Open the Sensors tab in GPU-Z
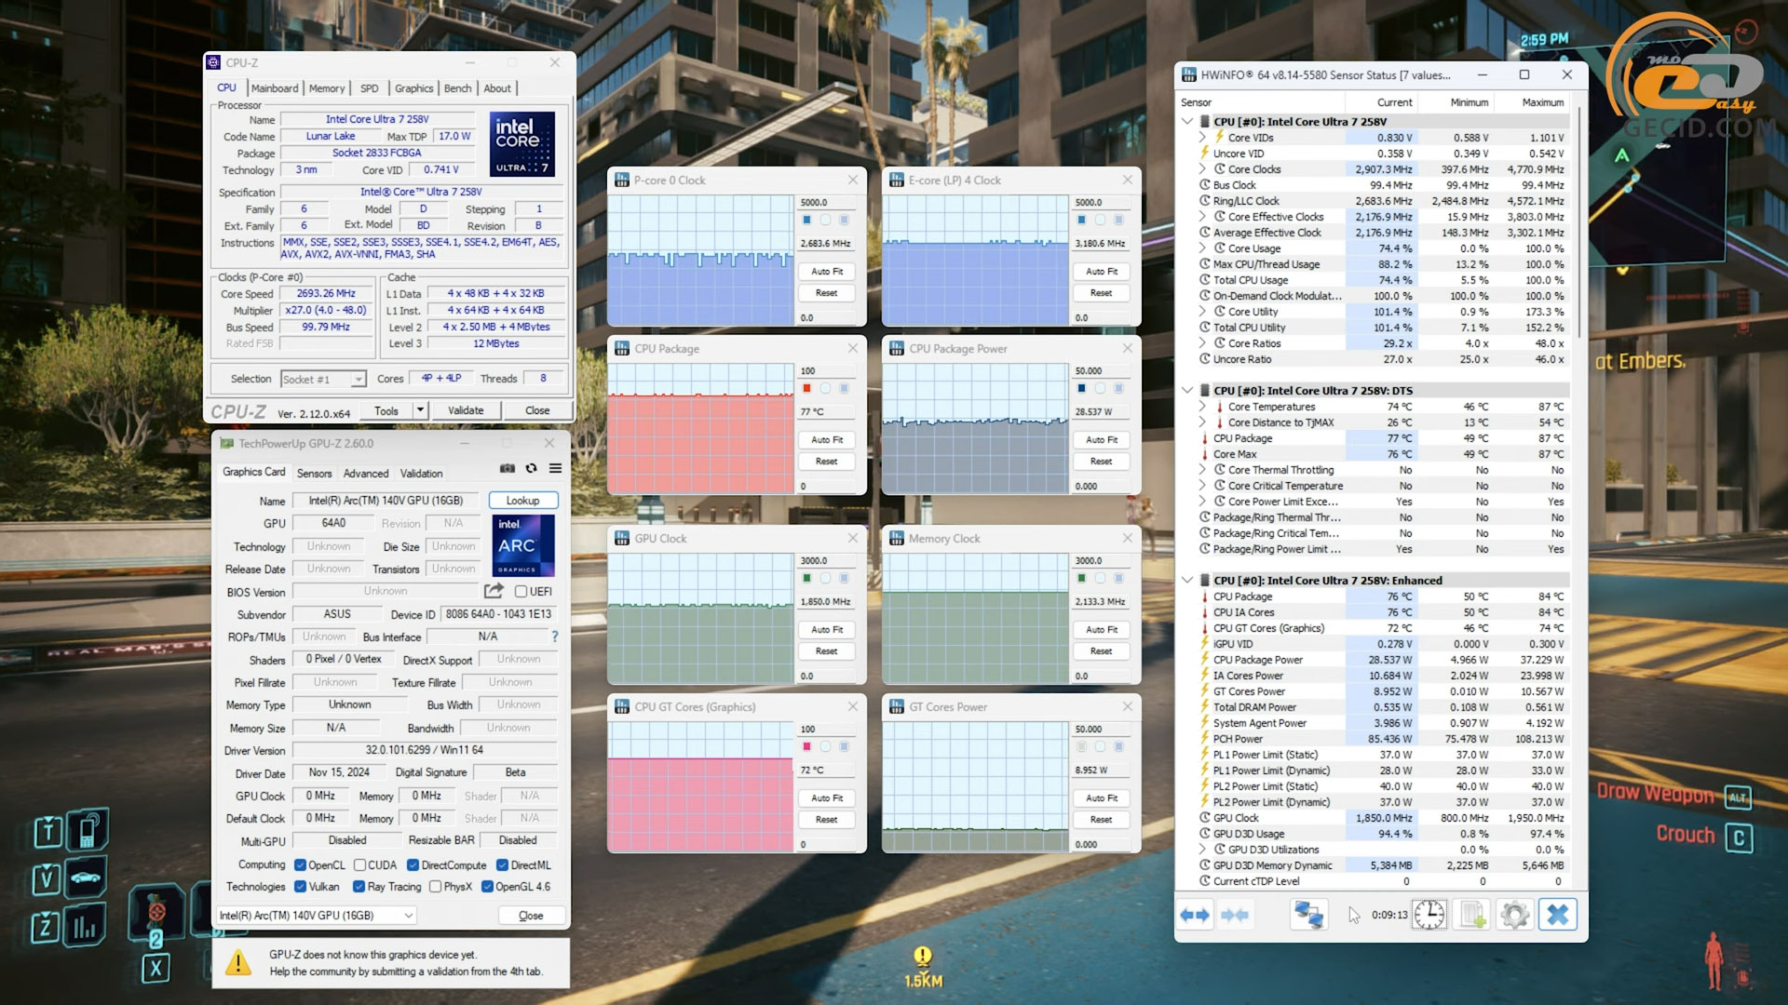 pyautogui.click(x=314, y=474)
